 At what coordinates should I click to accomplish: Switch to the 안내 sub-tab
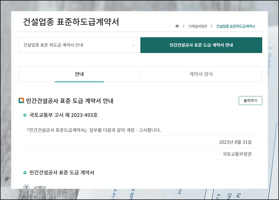click(x=79, y=74)
